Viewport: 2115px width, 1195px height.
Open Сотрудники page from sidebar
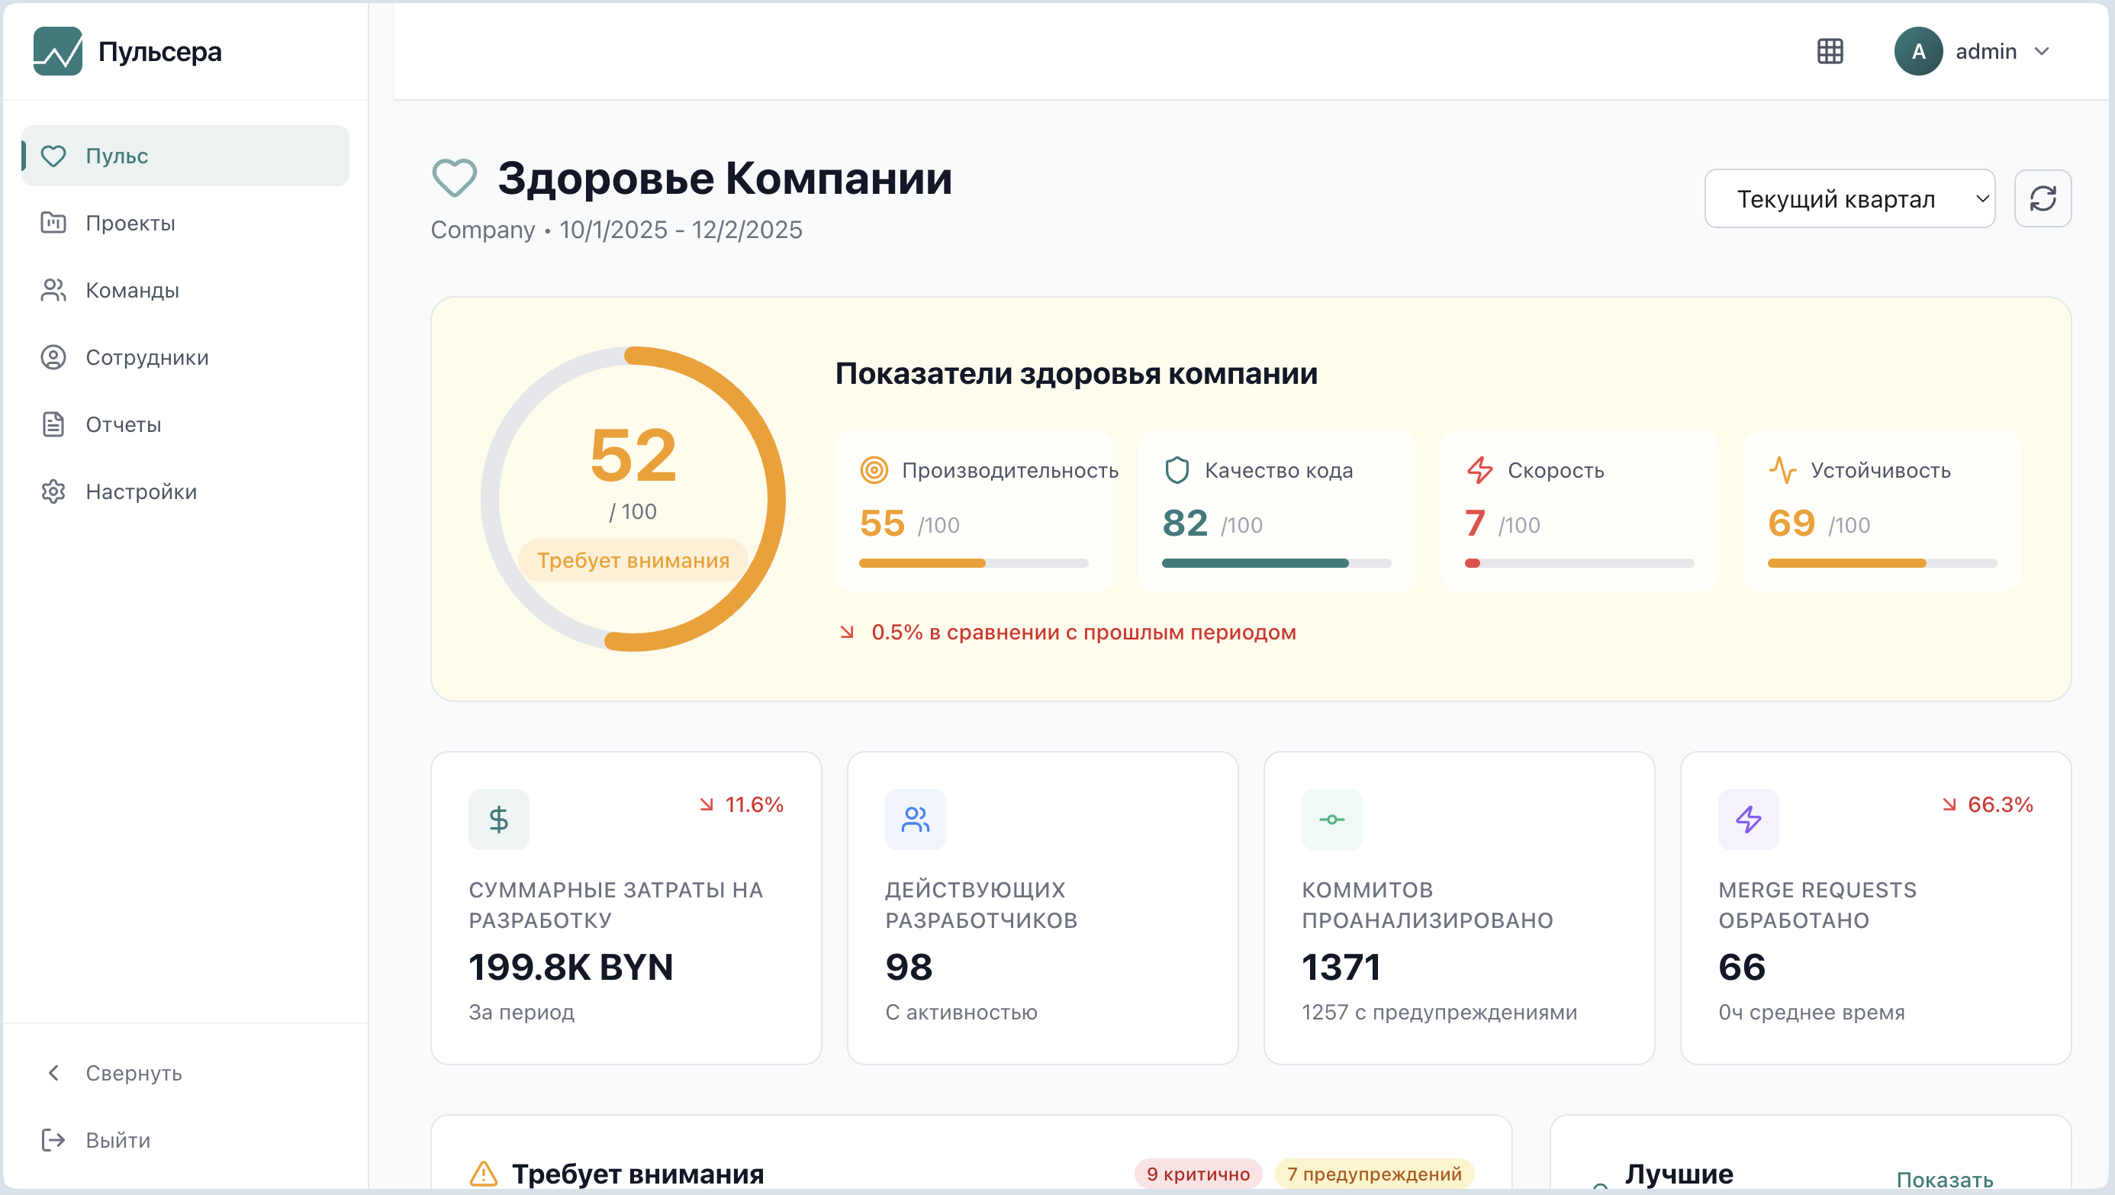pyautogui.click(x=146, y=357)
